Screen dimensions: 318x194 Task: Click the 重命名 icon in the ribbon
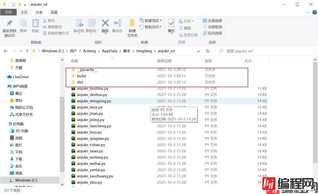117,23
